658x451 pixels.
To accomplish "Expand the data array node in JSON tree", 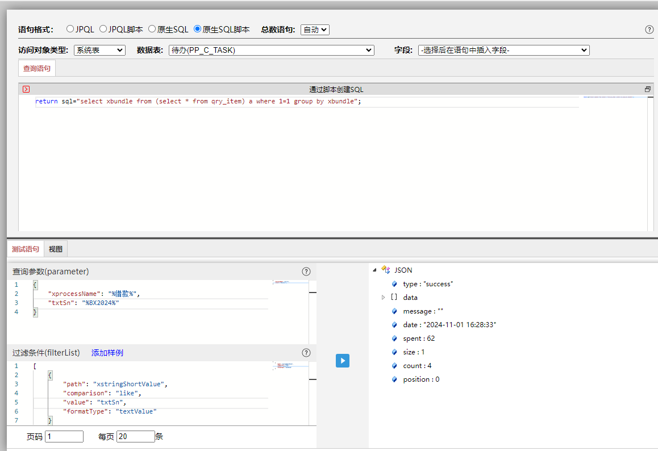I will (383, 297).
